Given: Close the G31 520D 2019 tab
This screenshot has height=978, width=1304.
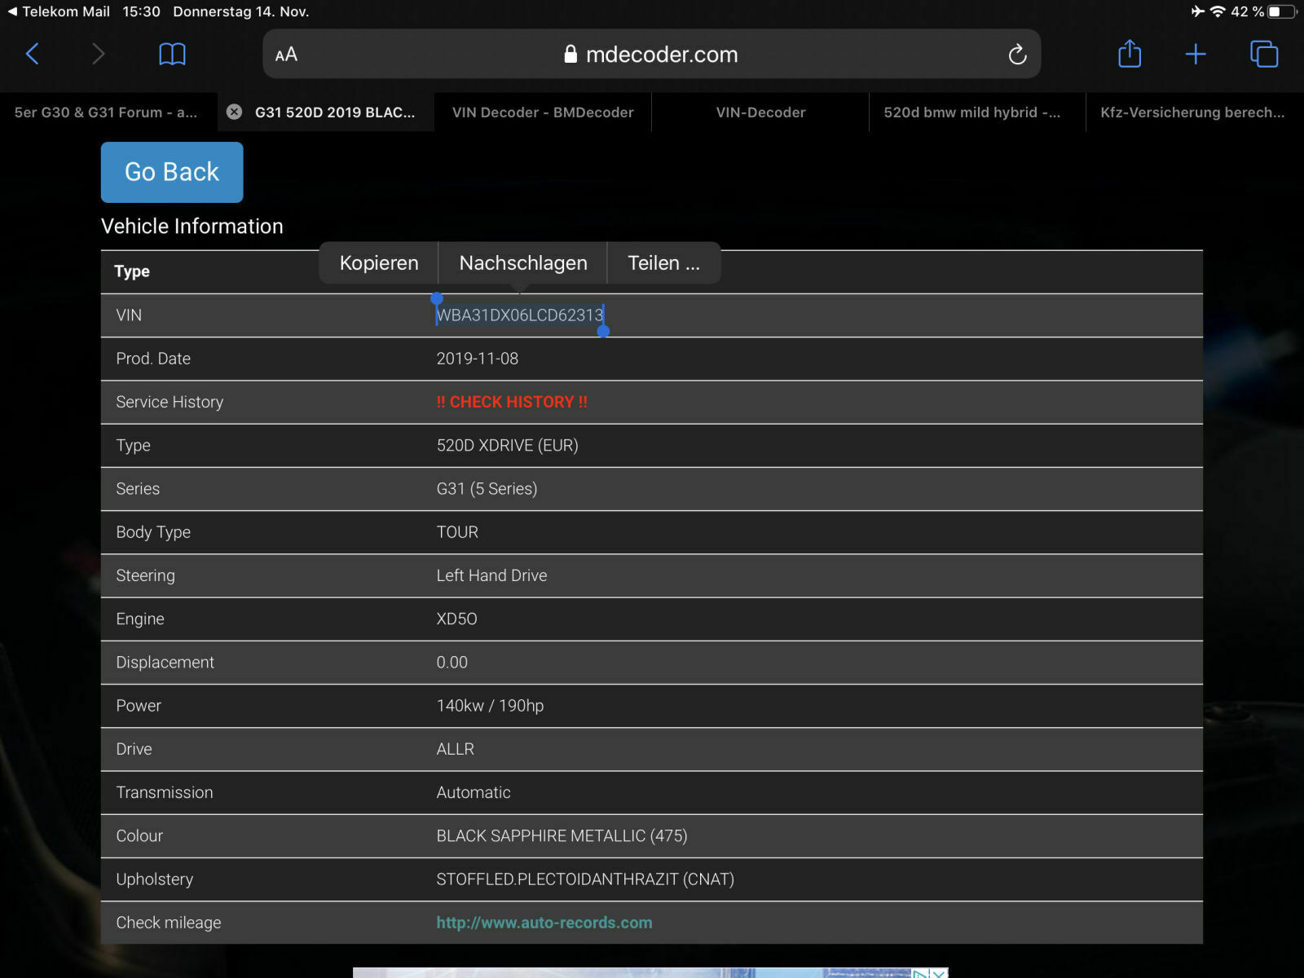Looking at the screenshot, I should (x=234, y=112).
